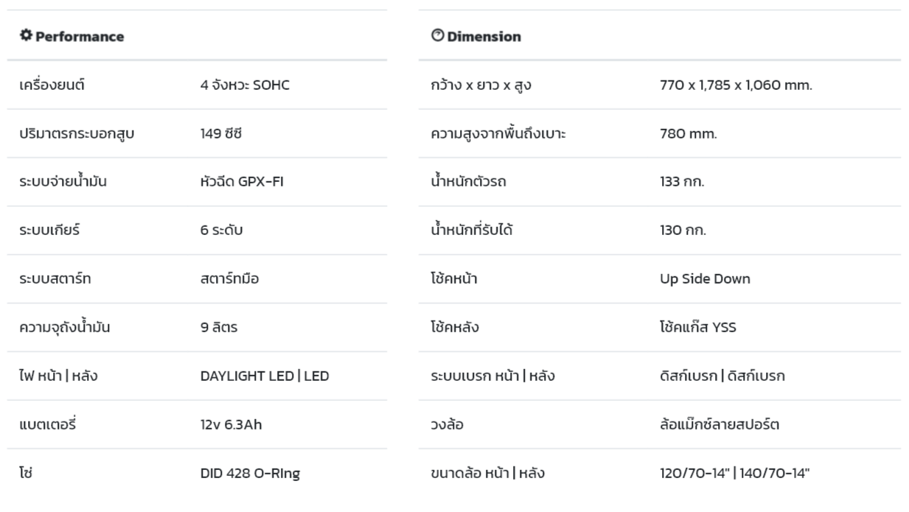Image resolution: width=909 pixels, height=512 pixels.
Task: Select the หัวฉีด GPX-FI fuel system value
Action: tap(241, 182)
